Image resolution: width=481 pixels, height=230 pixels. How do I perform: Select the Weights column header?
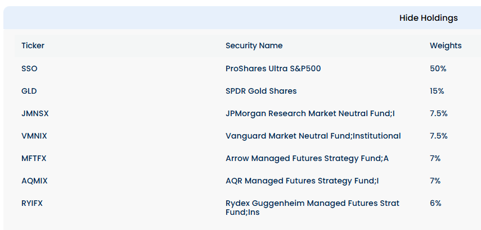tap(446, 45)
